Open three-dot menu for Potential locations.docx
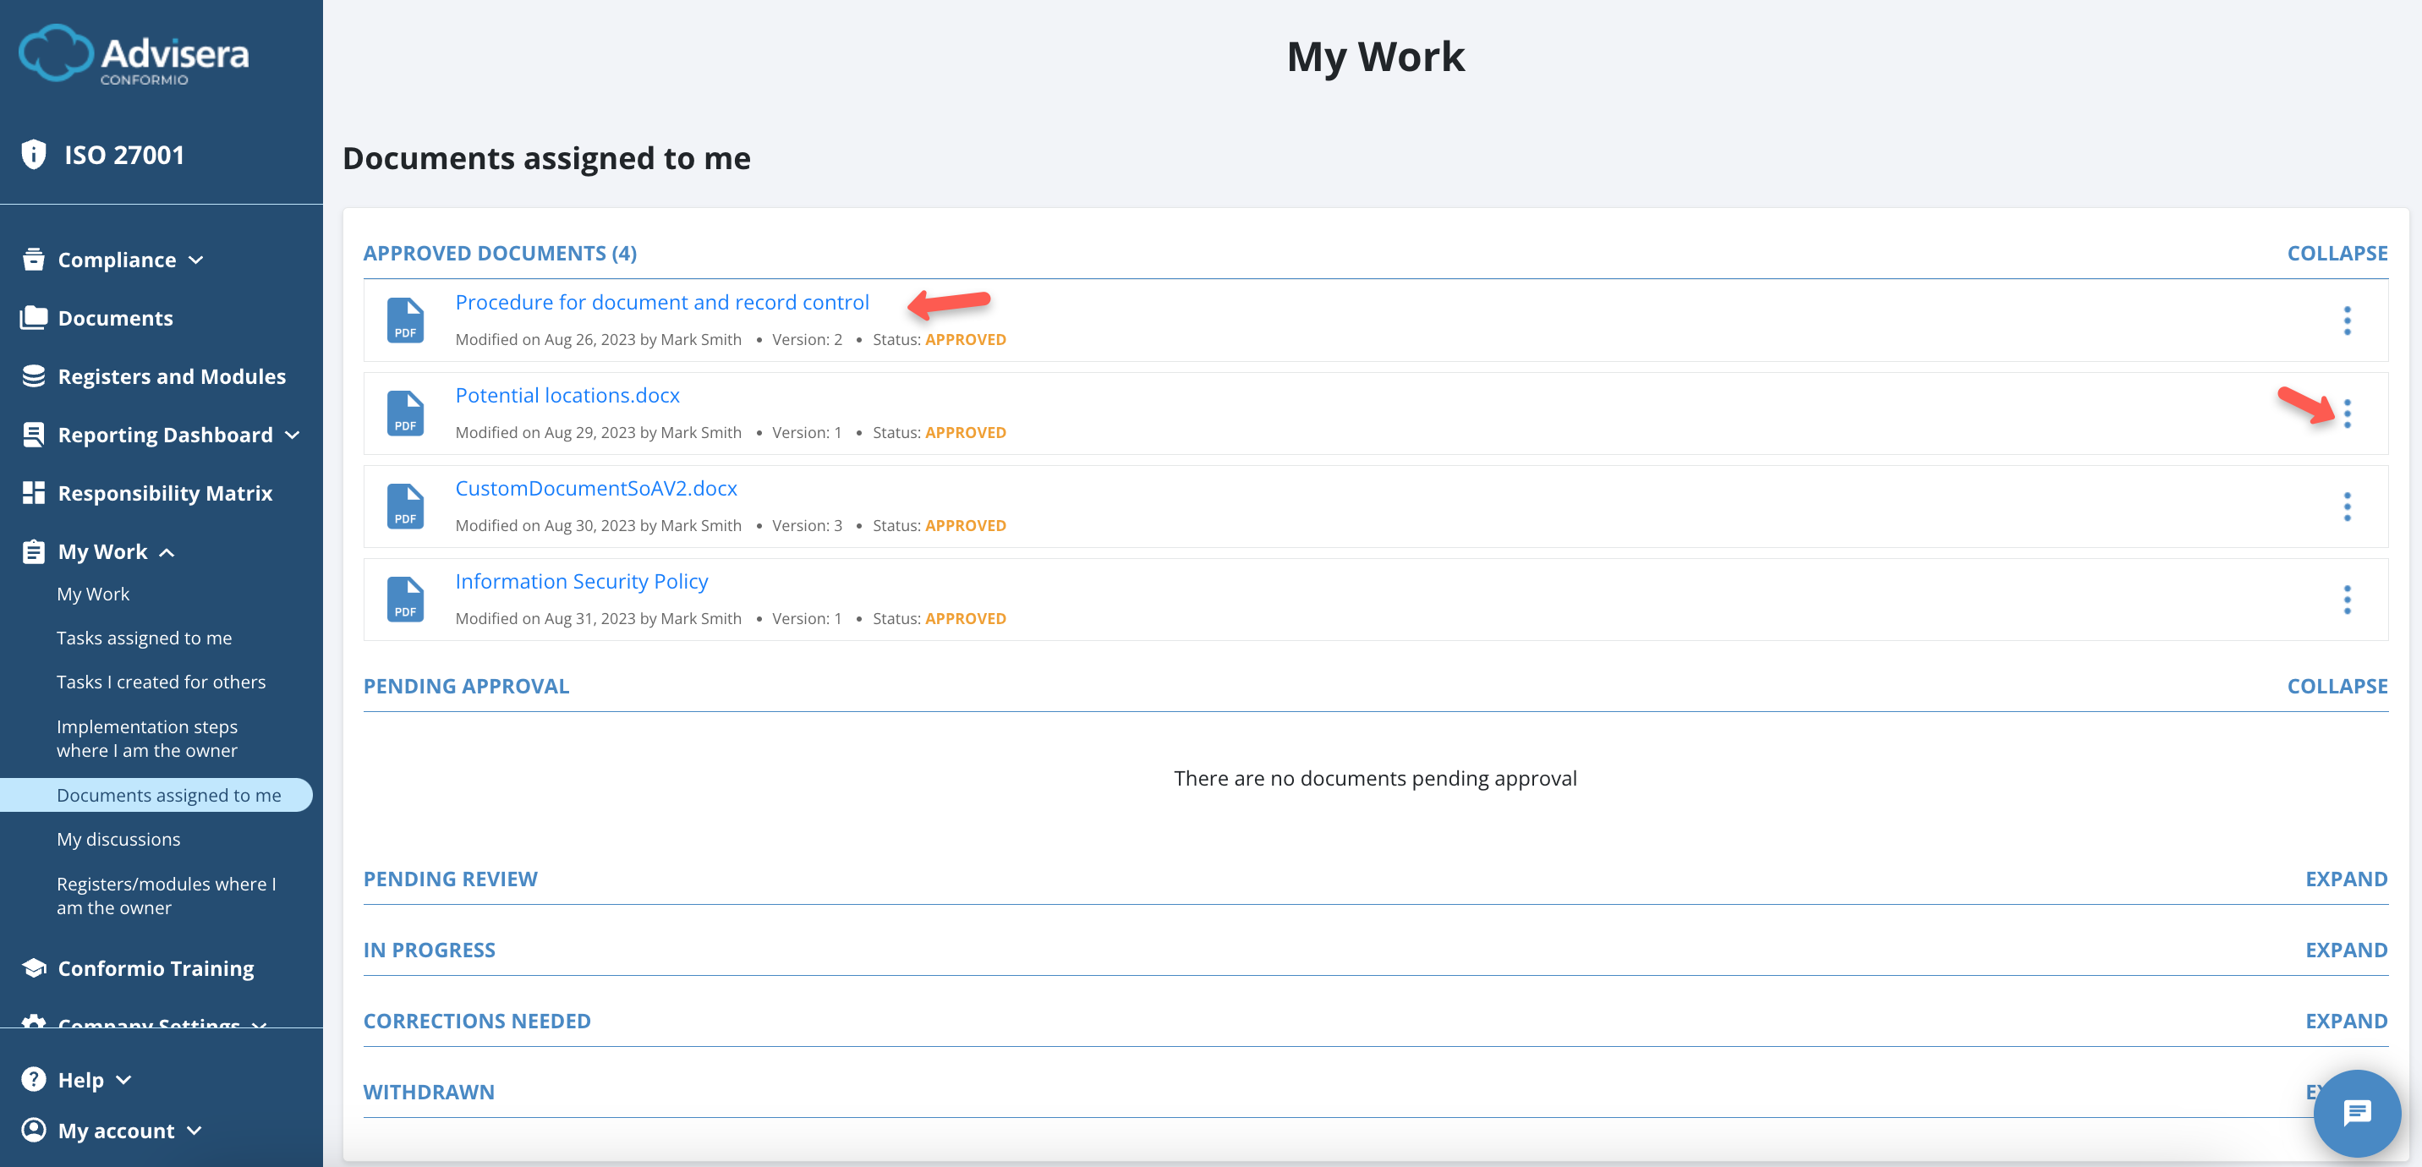 2347,414
